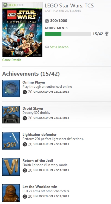Click the Let the Wookiee win title
This screenshot has width=111, height=204.
[x=40, y=187]
